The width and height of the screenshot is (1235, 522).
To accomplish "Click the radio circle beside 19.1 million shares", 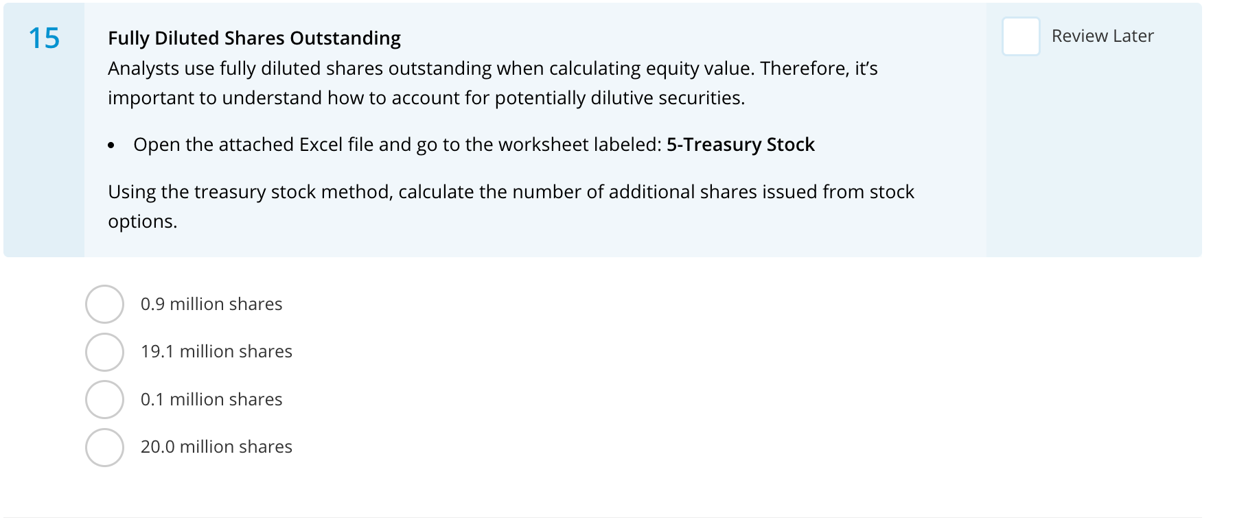I will tap(104, 352).
